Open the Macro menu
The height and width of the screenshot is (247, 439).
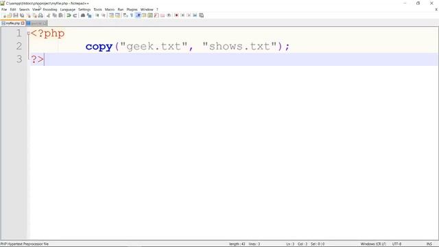[110, 10]
